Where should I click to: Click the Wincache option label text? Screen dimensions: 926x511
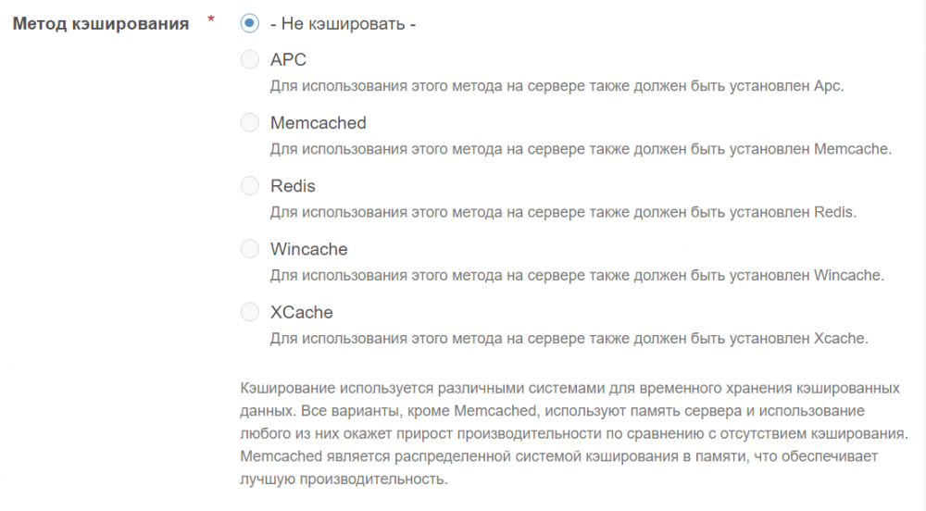point(308,249)
